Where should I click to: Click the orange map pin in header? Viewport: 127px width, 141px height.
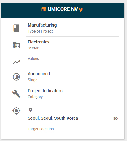coord(81,10)
